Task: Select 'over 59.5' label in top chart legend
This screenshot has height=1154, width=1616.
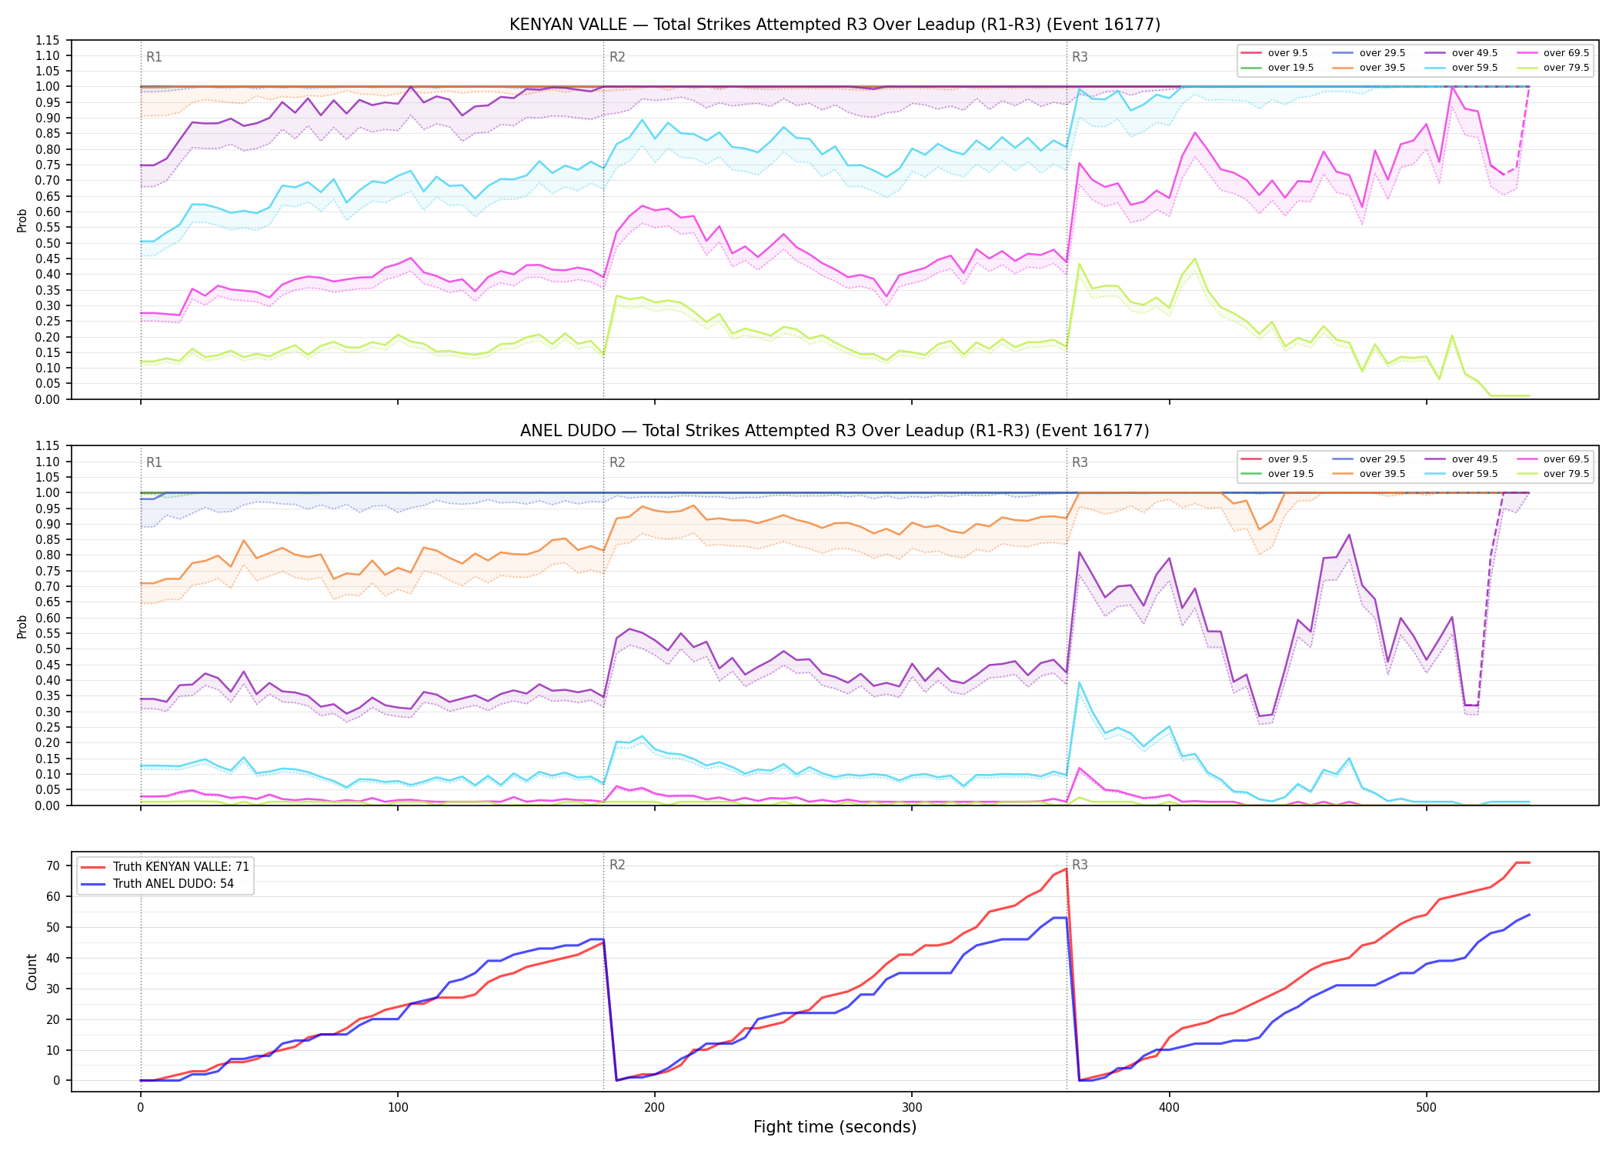Action: click(1474, 68)
